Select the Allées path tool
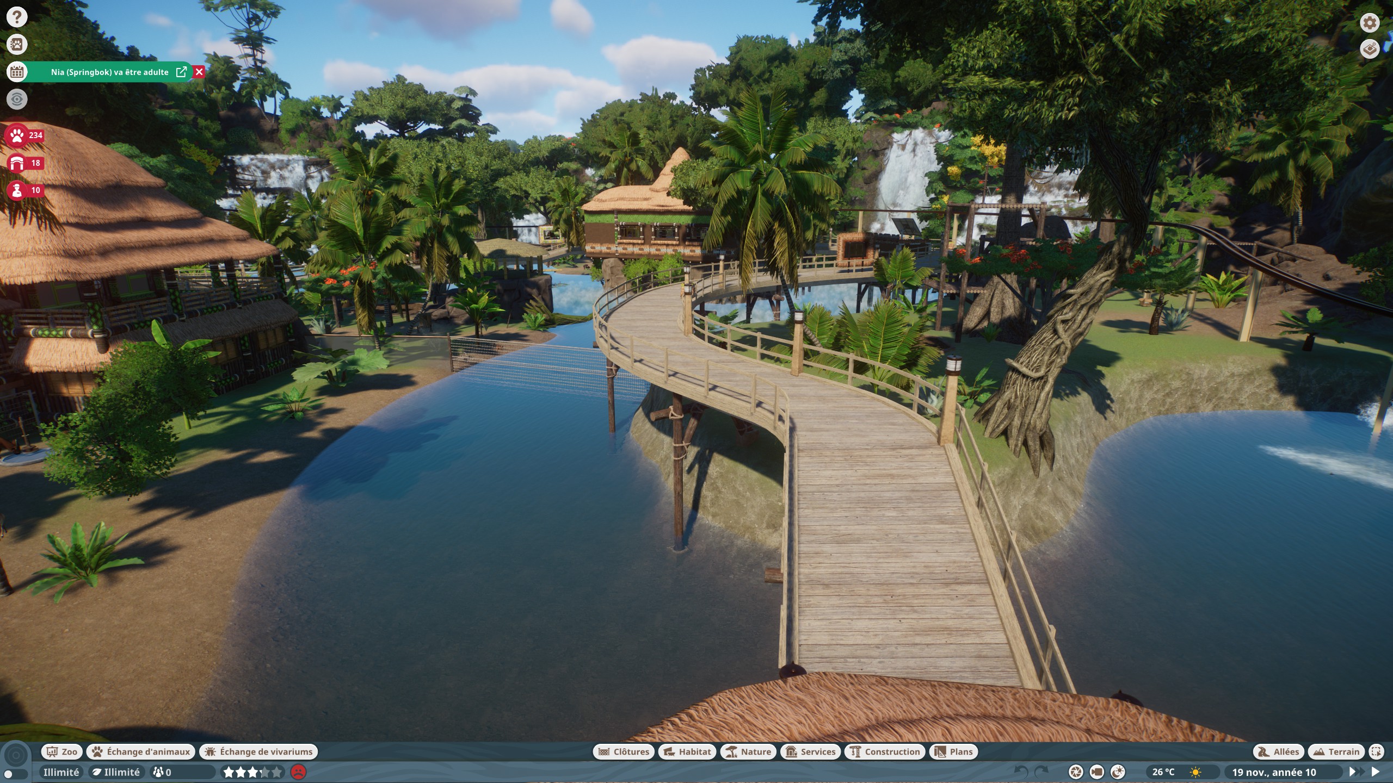Screen dimensions: 1393x783 pyautogui.click(x=1279, y=751)
